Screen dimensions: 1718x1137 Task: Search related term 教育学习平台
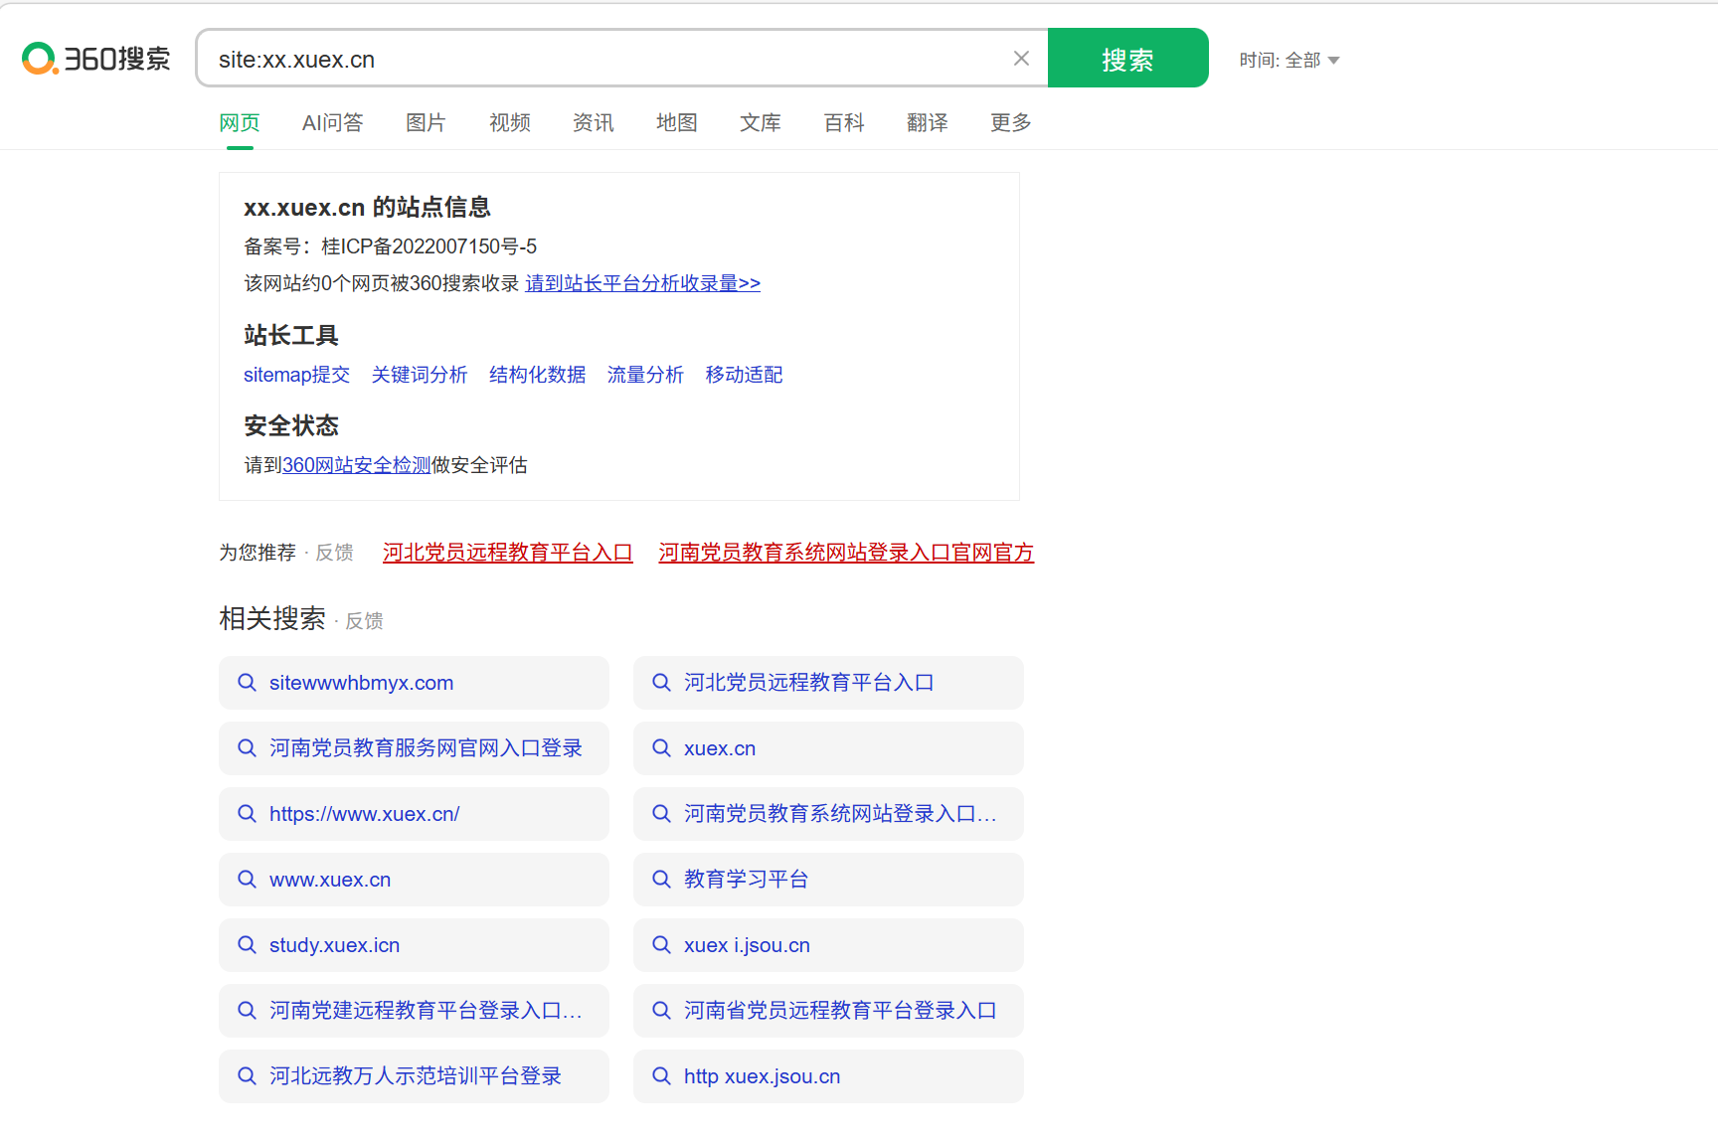(x=828, y=880)
